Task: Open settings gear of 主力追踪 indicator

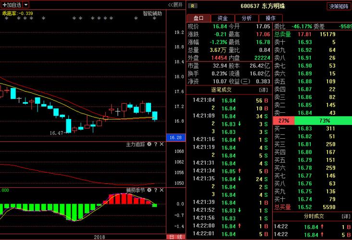Action: pyautogui.click(x=149, y=144)
